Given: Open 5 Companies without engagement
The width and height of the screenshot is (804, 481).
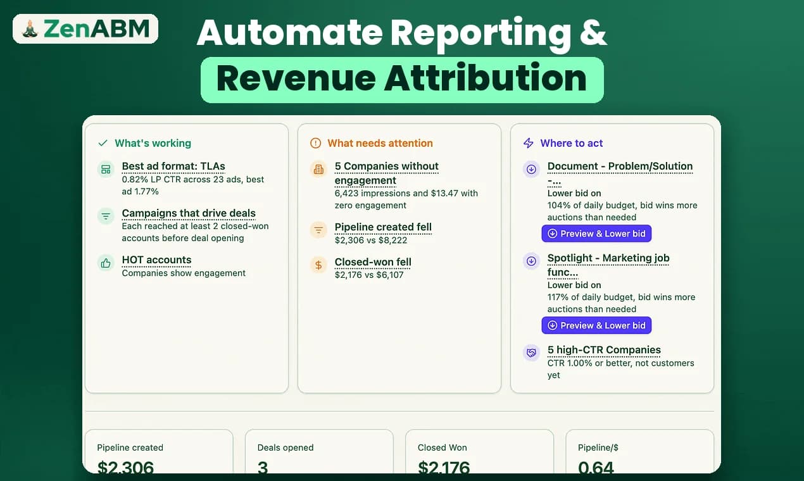Looking at the screenshot, I should coord(387,173).
